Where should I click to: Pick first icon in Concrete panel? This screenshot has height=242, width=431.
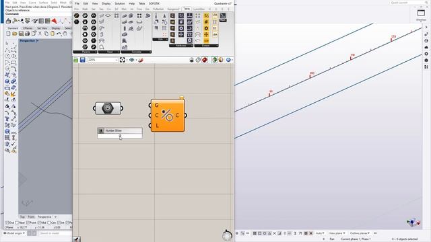(x=125, y=15)
